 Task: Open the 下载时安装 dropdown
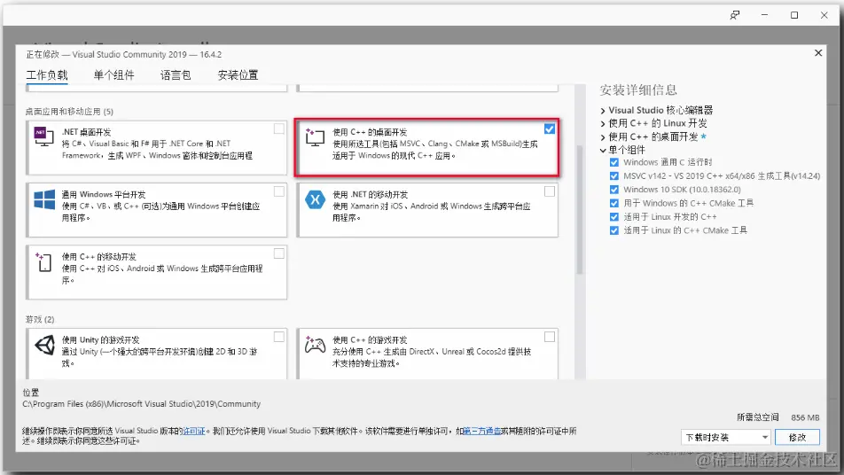pos(725,438)
